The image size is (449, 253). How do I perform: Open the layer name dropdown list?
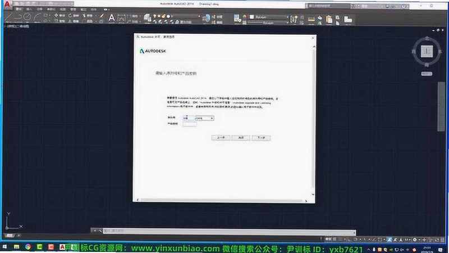[186, 16]
